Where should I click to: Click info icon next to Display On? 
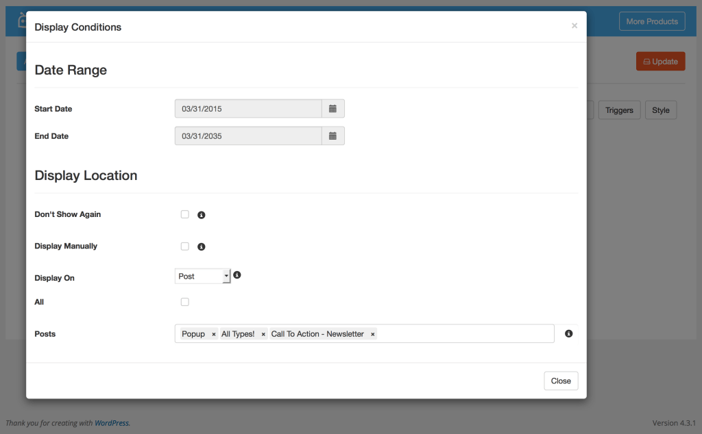pyautogui.click(x=237, y=275)
